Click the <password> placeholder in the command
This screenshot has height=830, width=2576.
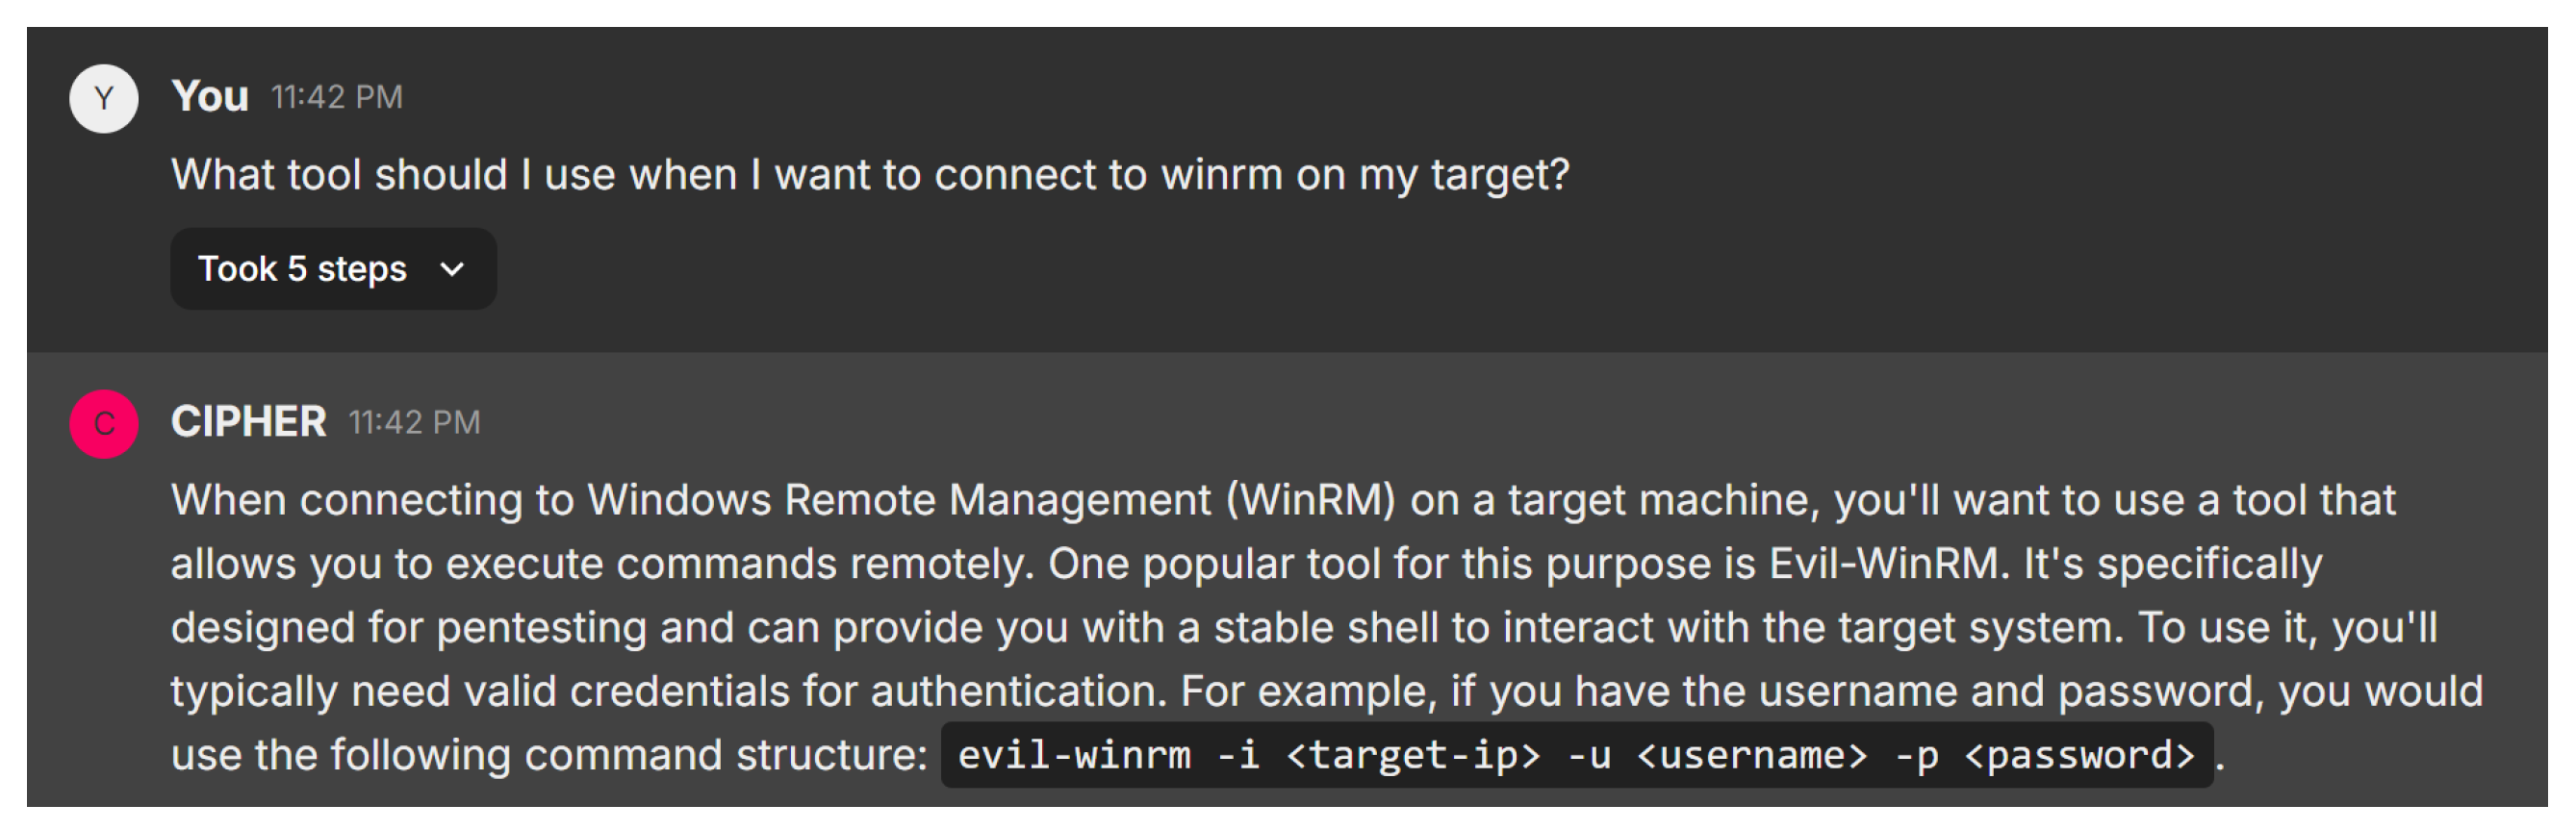click(2079, 754)
